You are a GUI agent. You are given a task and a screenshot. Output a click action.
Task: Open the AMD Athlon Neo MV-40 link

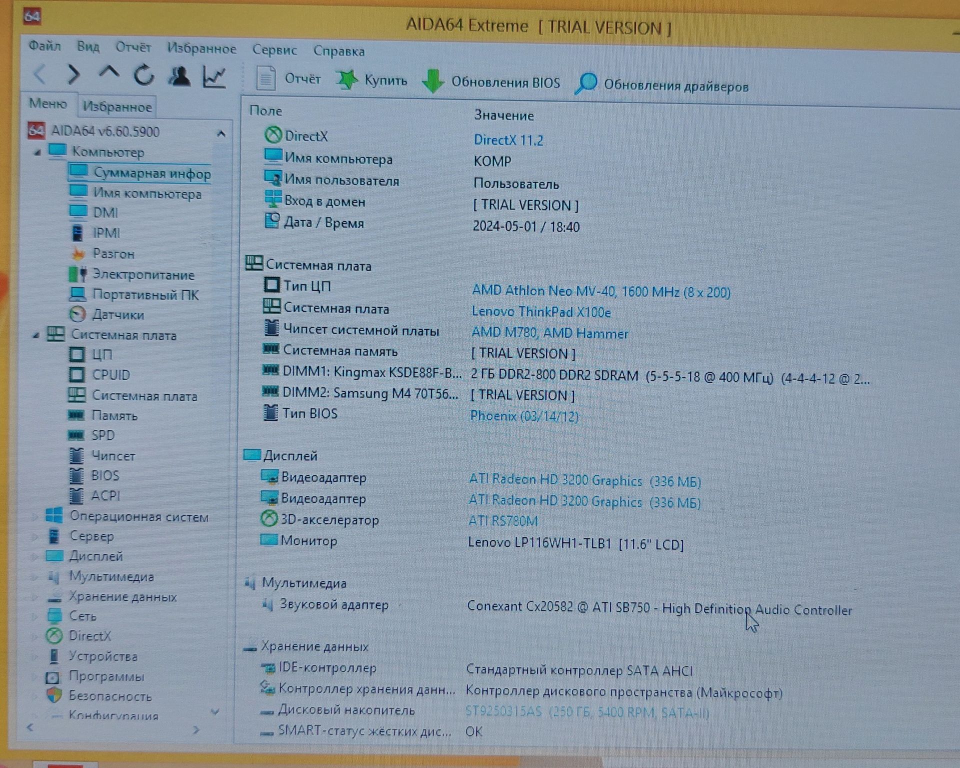click(x=601, y=291)
